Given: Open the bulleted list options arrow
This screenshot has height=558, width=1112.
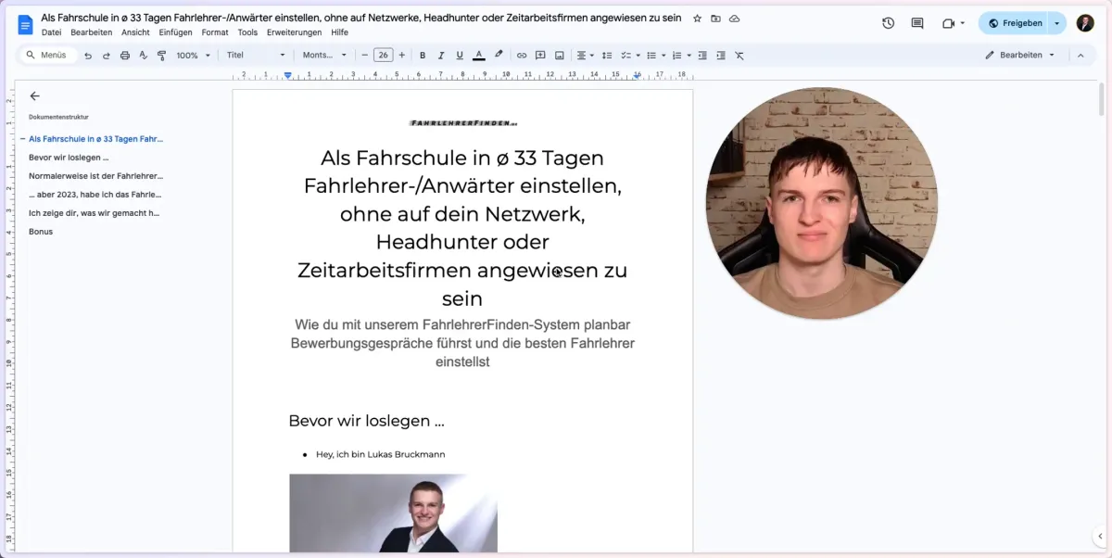Looking at the screenshot, I should pos(663,56).
